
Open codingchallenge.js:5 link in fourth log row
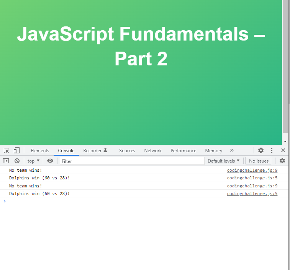pyautogui.click(x=252, y=194)
